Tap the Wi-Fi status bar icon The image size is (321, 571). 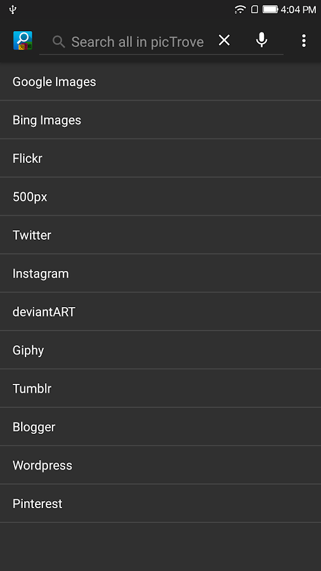240,10
